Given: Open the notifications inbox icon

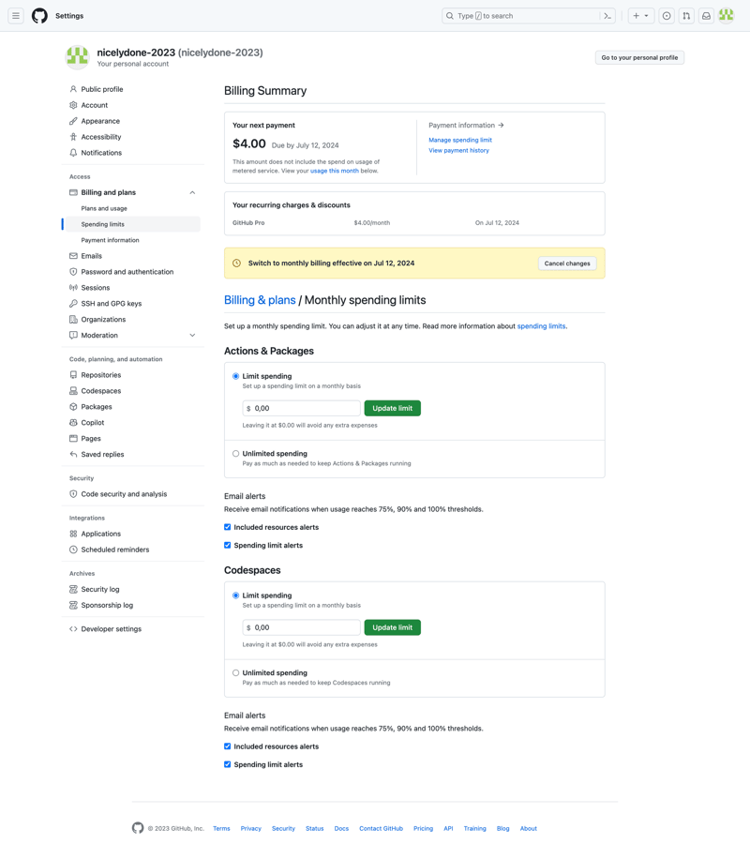Looking at the screenshot, I should pyautogui.click(x=706, y=16).
